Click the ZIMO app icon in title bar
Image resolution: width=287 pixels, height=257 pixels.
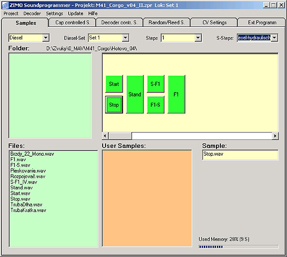pos(5,5)
